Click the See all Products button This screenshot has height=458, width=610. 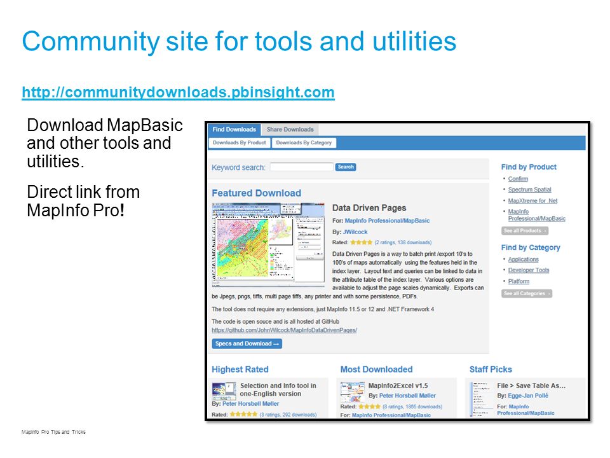pyautogui.click(x=524, y=230)
